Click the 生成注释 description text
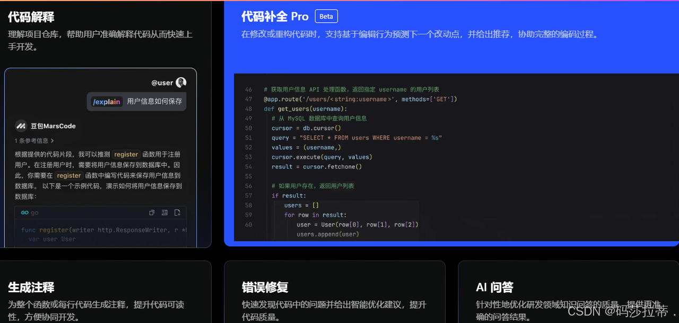 [x=96, y=311]
